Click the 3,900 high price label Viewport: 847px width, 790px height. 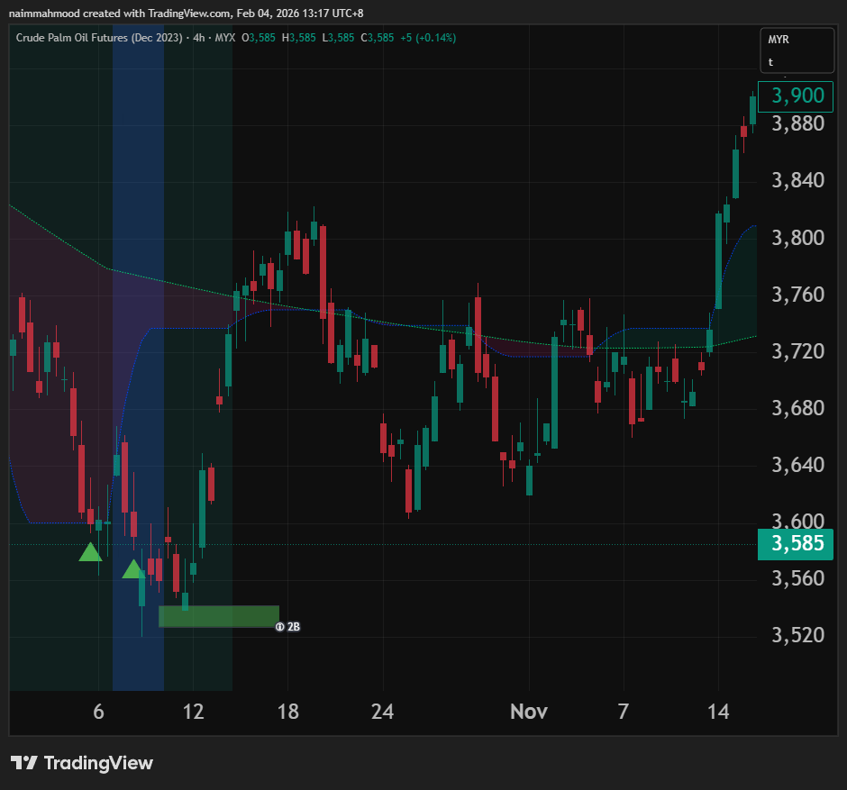[797, 95]
